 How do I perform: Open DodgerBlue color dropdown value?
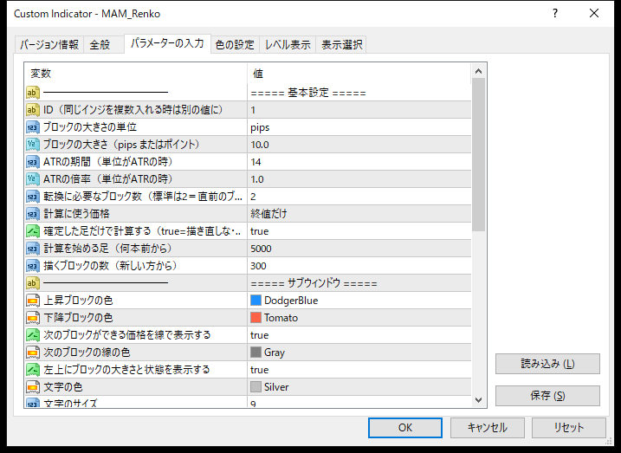pos(359,301)
